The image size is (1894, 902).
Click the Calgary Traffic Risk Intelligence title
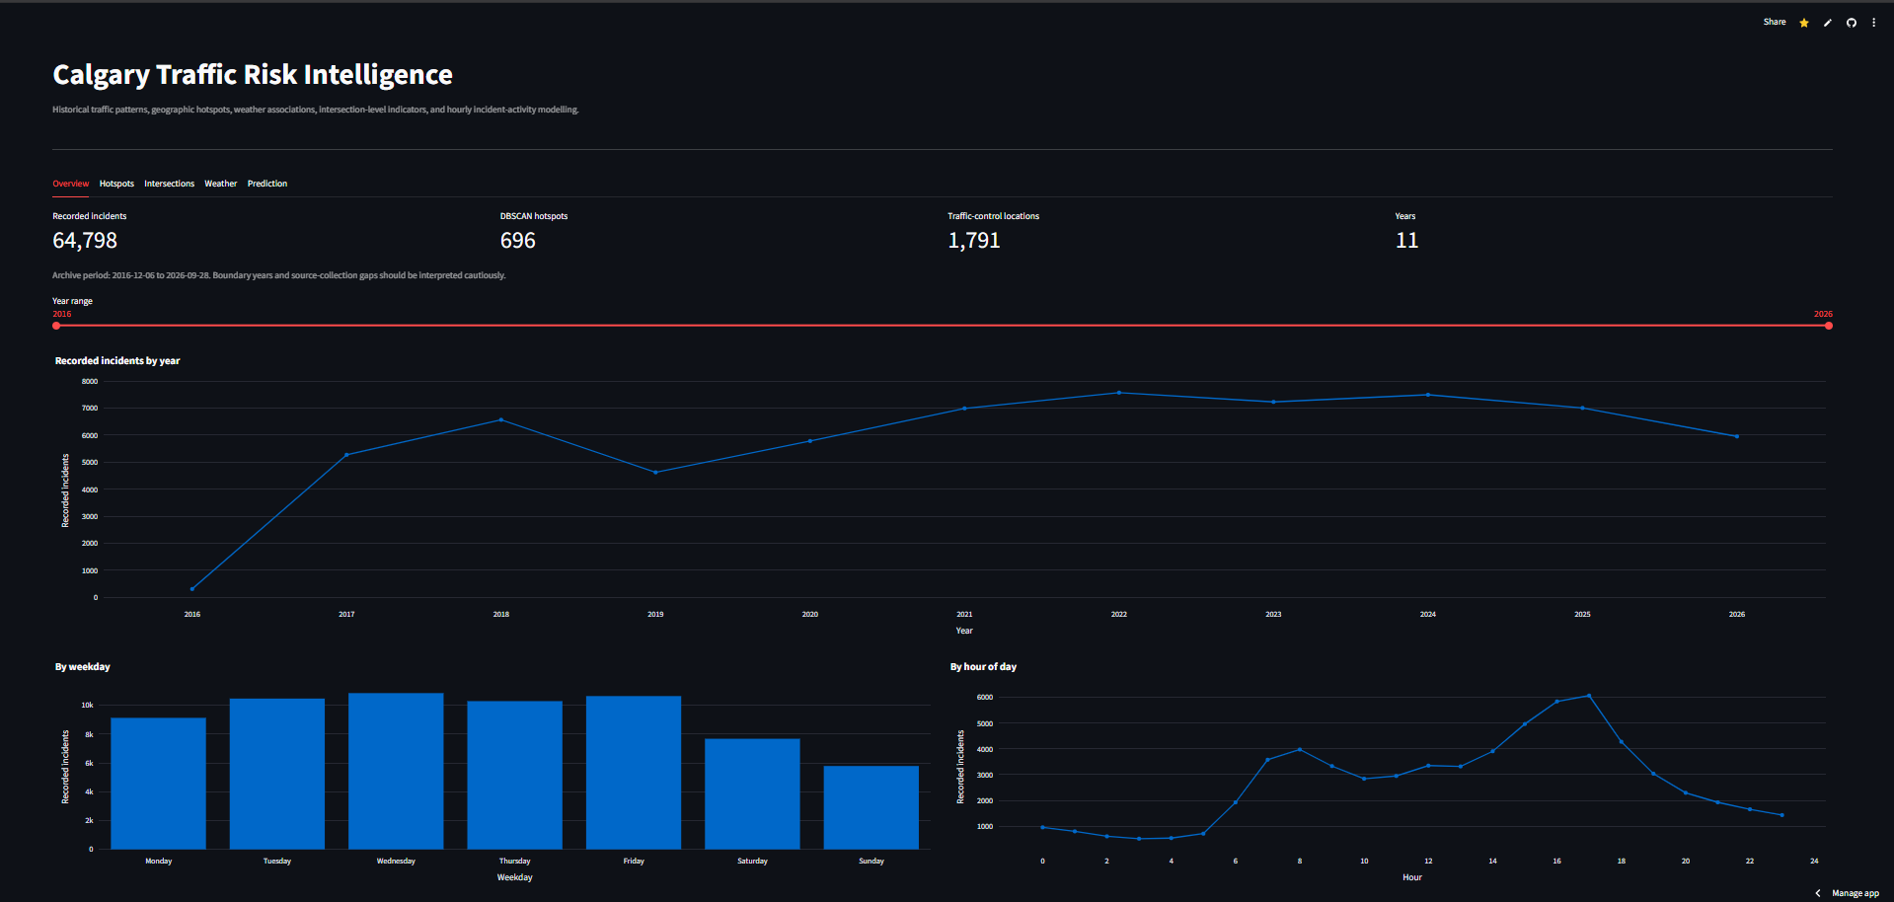tap(253, 75)
